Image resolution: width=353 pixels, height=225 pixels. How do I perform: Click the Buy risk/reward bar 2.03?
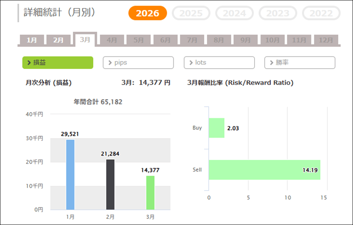217,128
